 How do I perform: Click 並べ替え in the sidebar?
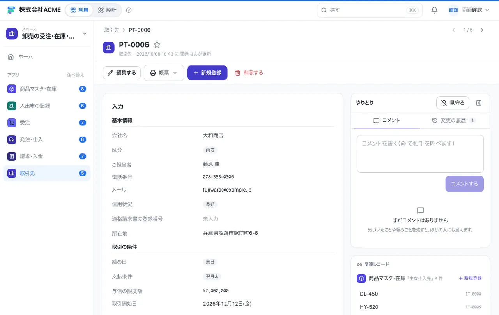click(75, 75)
